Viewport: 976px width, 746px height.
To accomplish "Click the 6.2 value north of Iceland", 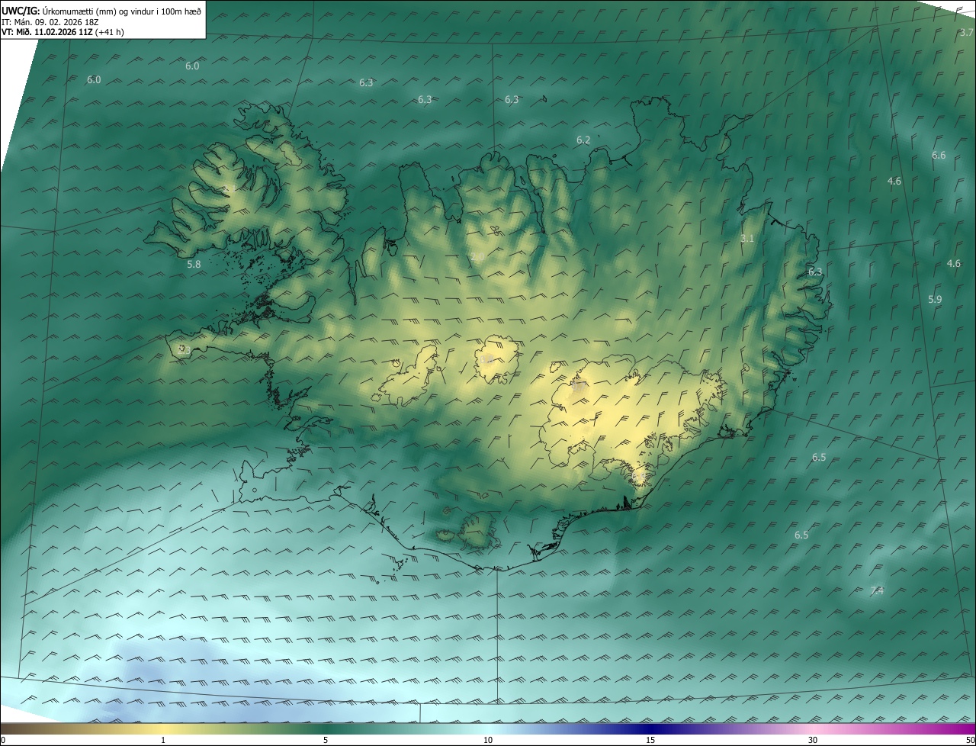I will 583,140.
